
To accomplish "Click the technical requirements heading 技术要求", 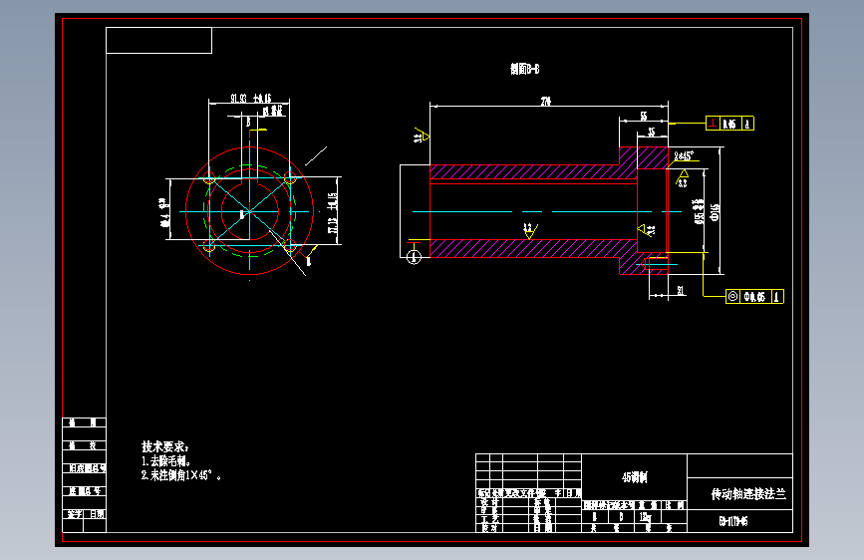I will (x=164, y=446).
